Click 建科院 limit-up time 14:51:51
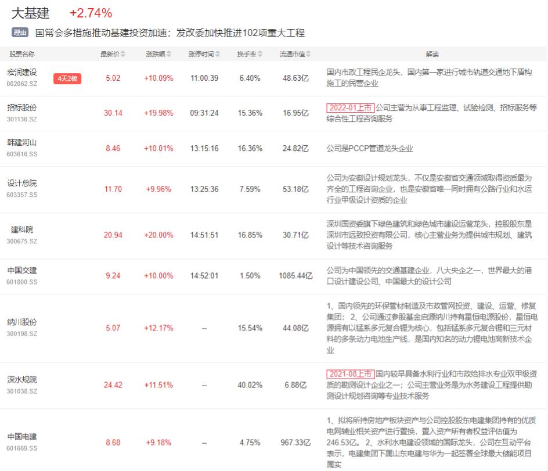The image size is (548, 471). [x=204, y=235]
